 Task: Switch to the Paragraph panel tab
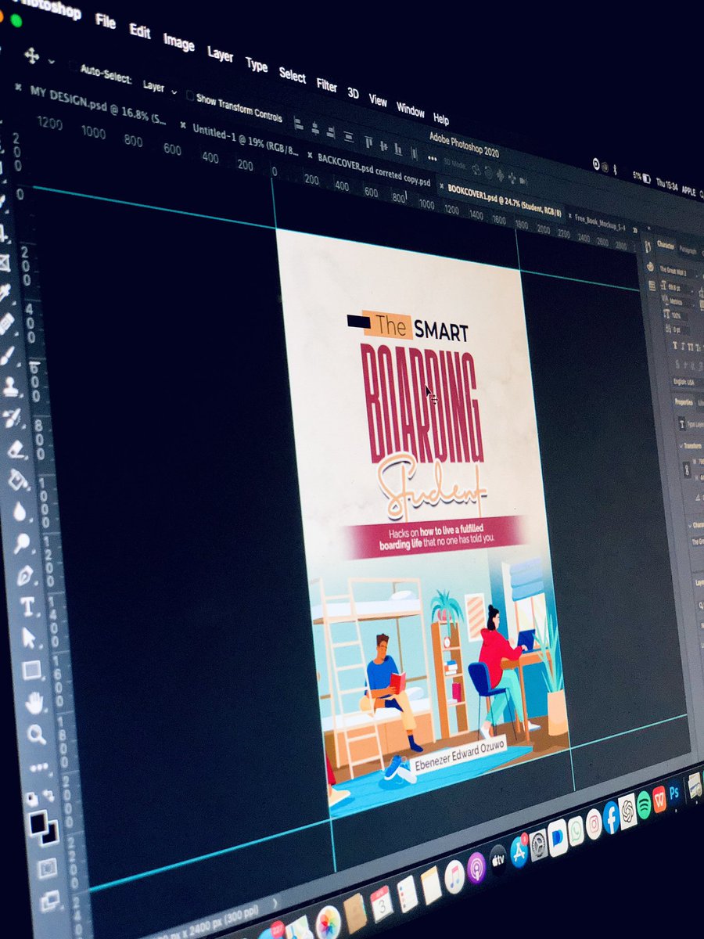[688, 250]
